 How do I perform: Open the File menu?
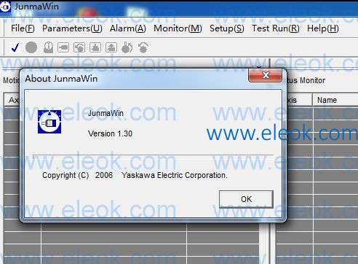(23, 28)
